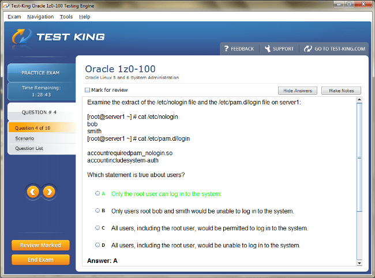Click the Review Marked button
Image resolution: width=375 pixels, height=278 pixels.
[40, 245]
